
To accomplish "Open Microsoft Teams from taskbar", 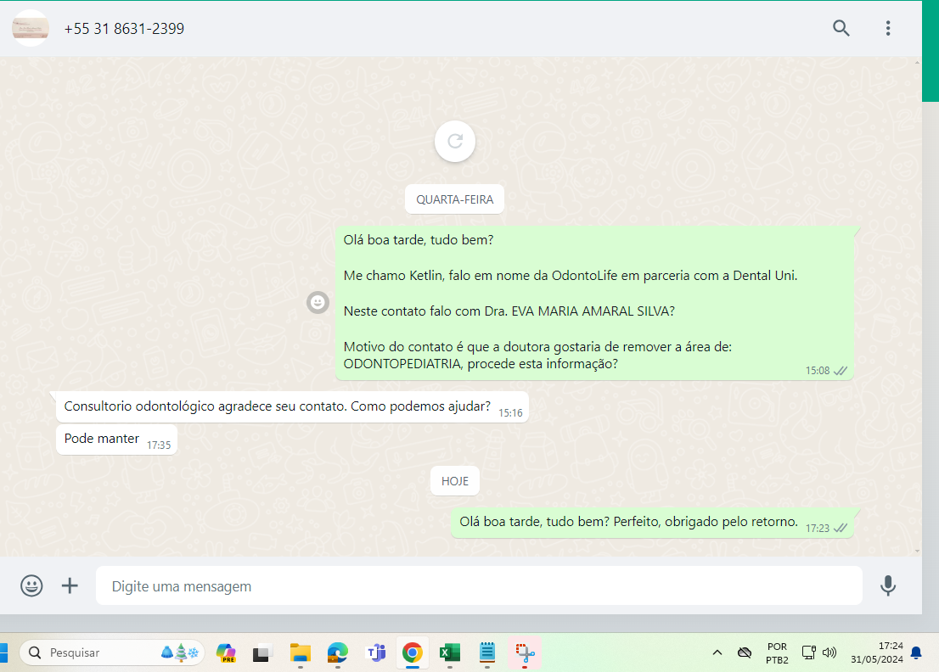I will tap(375, 652).
